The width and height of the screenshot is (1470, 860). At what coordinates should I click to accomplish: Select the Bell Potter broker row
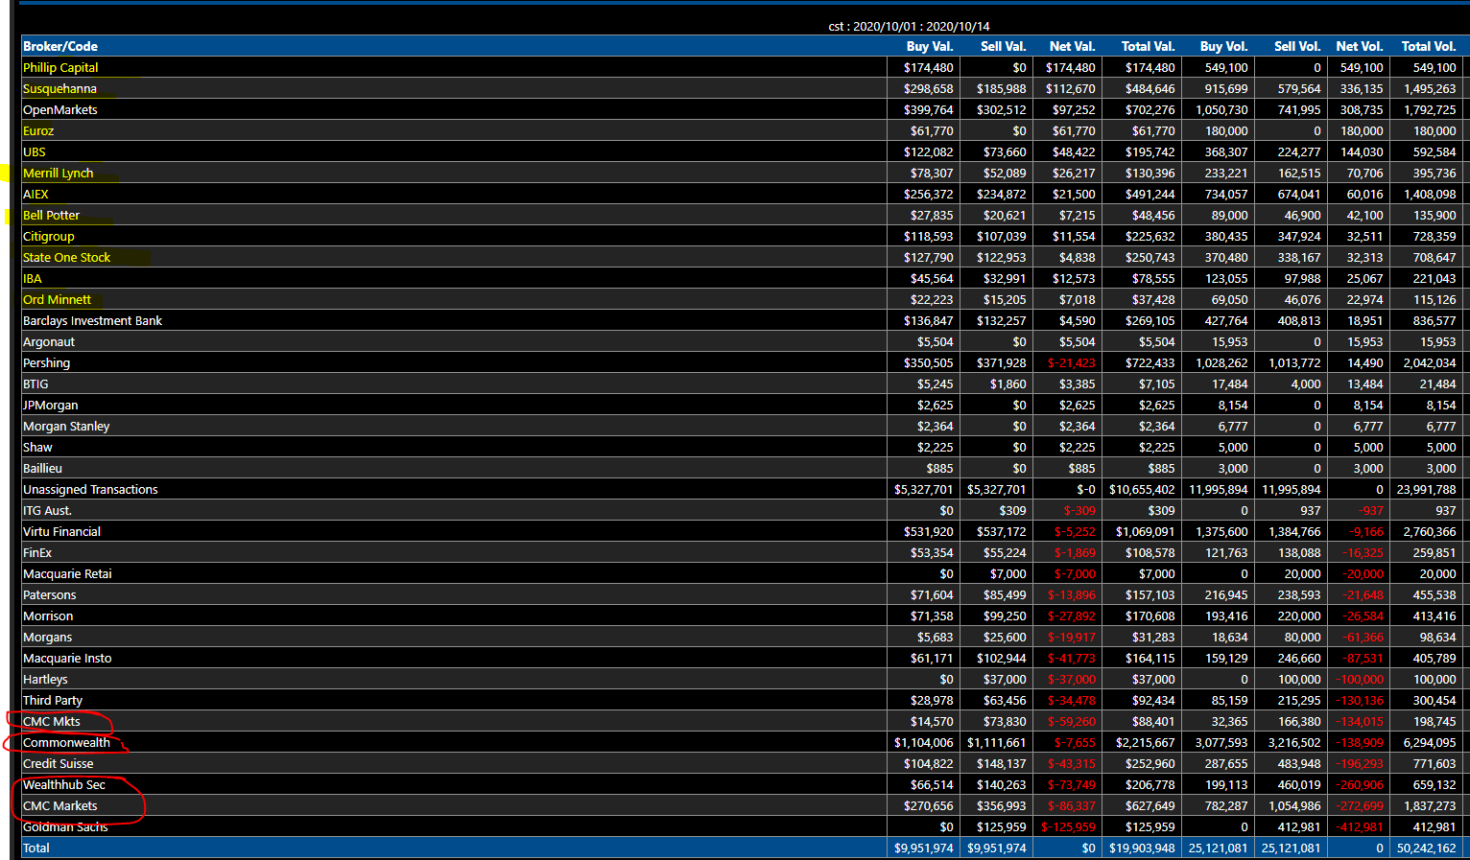point(745,215)
